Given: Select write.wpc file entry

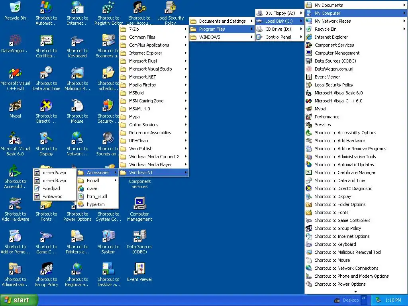Looking at the screenshot, I should point(55,196).
